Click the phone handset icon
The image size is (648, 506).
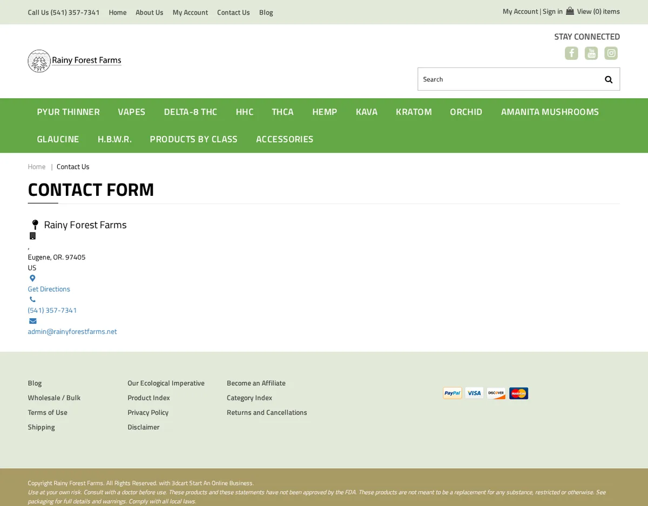pyautogui.click(x=32, y=299)
